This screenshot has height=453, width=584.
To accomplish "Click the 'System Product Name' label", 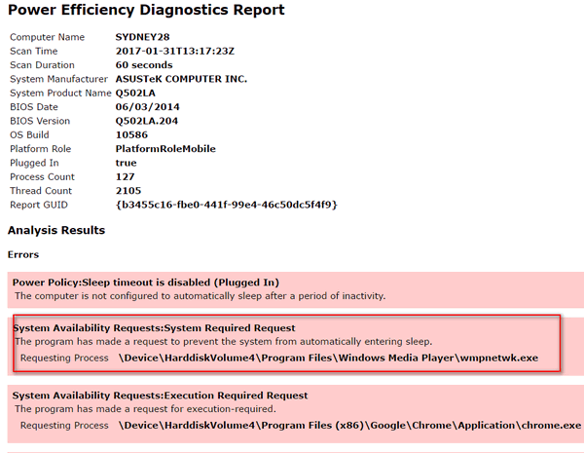I will tap(60, 93).
